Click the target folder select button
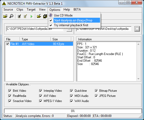This screenshot has width=144, height=120. pyautogui.click(x=137, y=29)
